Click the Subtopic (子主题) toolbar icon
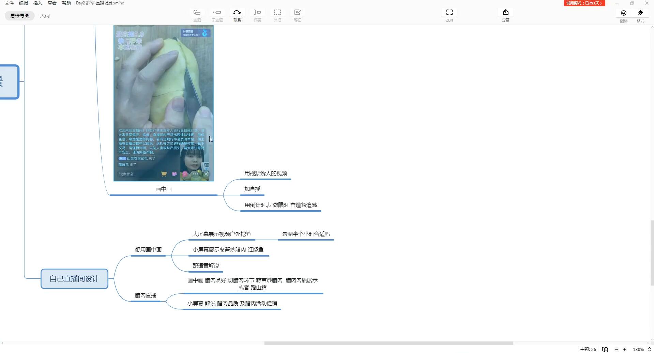The image size is (654, 353). [x=217, y=15]
